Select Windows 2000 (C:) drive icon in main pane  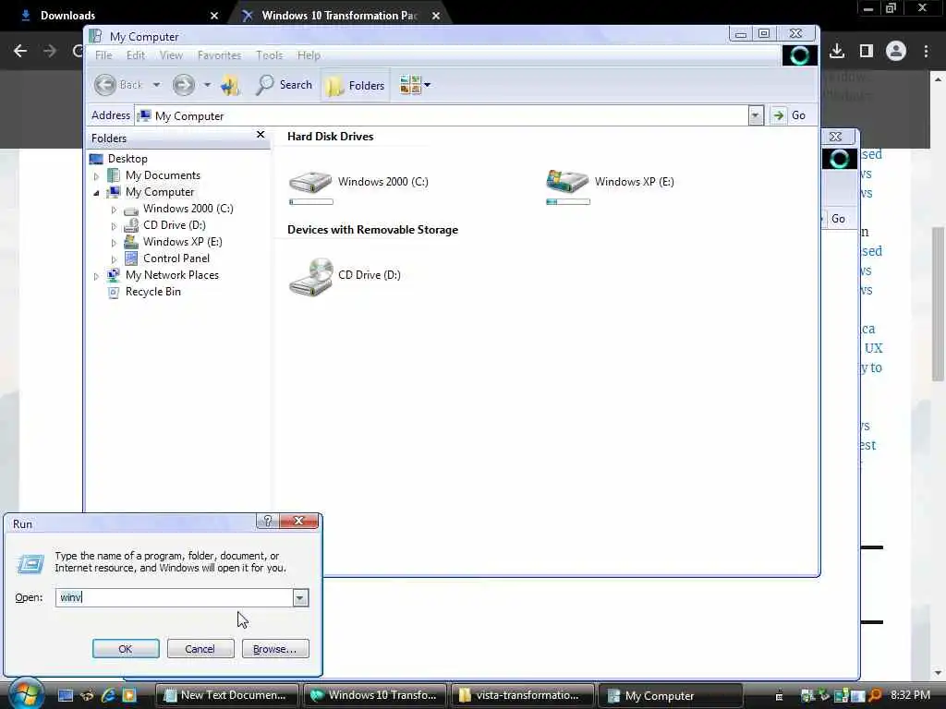(310, 182)
